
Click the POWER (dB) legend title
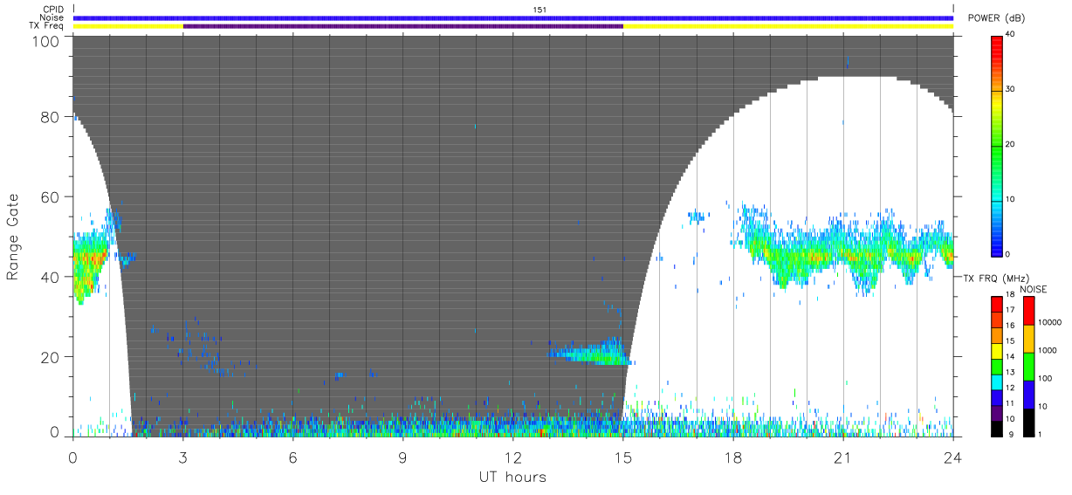996,18
